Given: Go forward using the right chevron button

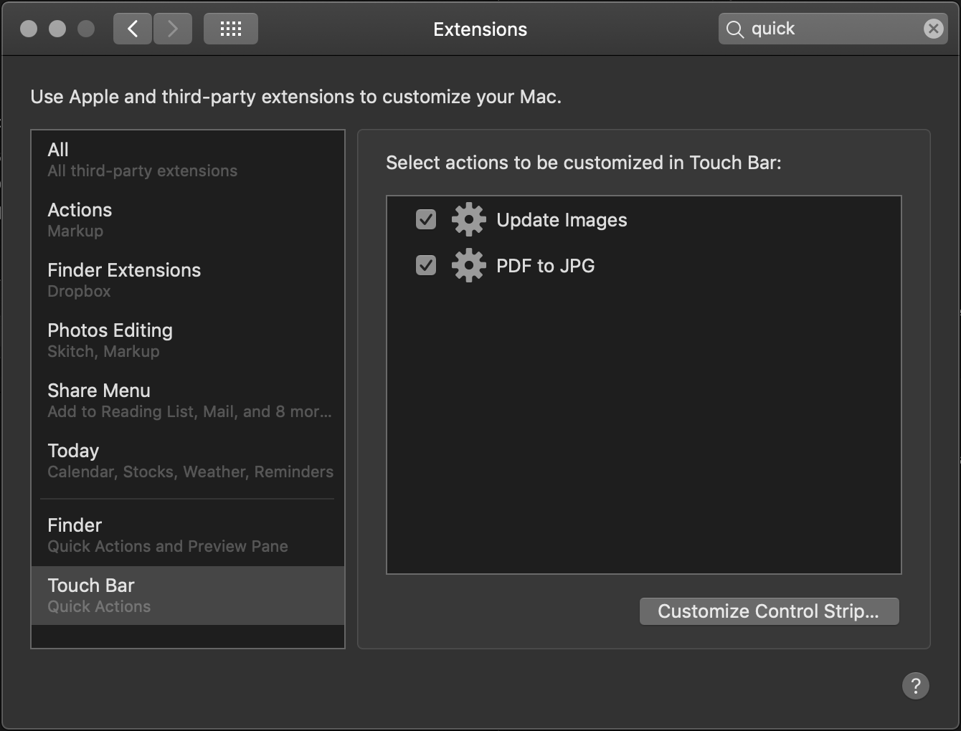Looking at the screenshot, I should coord(173,29).
